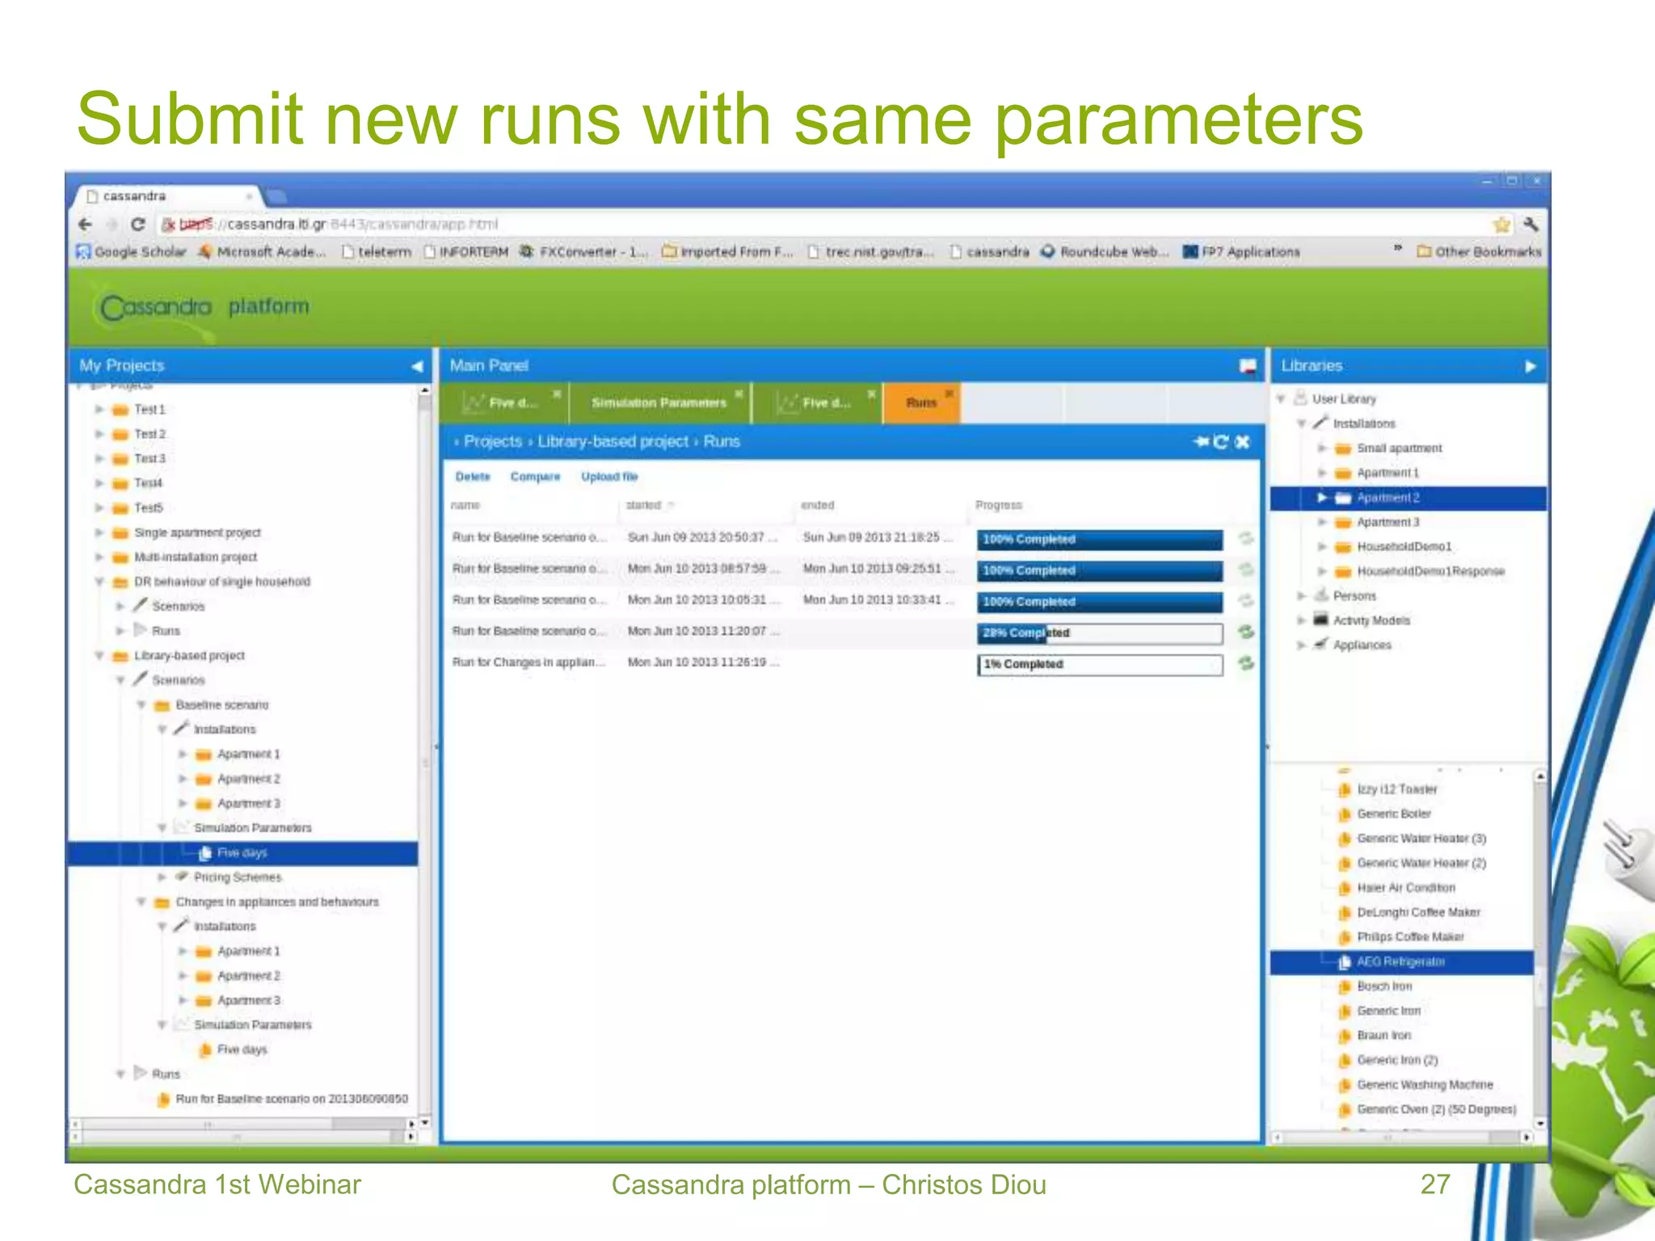Select Izzy i12 Toaster appliance

tap(1396, 789)
